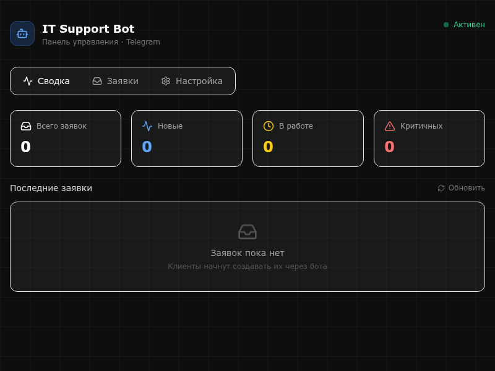
Task: Click the Заявок пока нет message
Action: pos(247,253)
